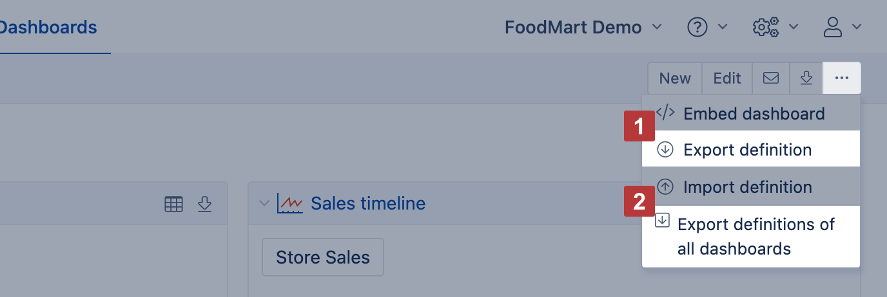Click the help question mark icon

(697, 27)
